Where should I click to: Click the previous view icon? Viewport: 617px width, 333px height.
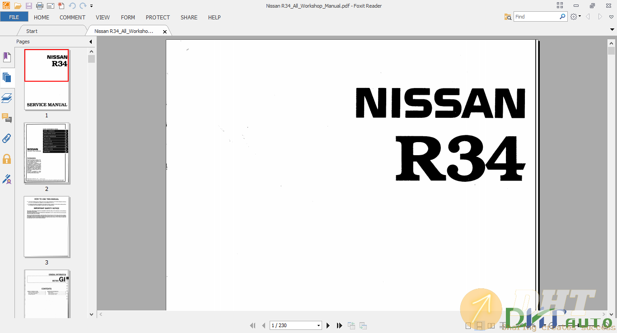[x=351, y=325]
